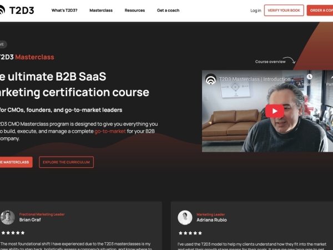Follow the go-to-market link
The height and width of the screenshot is (250, 333).
110,131
